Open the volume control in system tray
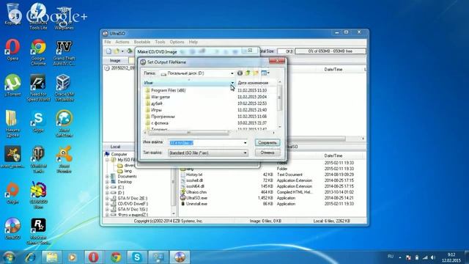 (x=433, y=257)
